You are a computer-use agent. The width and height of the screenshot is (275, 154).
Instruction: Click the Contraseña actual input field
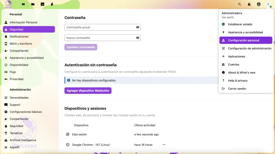pyautogui.click(x=100, y=27)
